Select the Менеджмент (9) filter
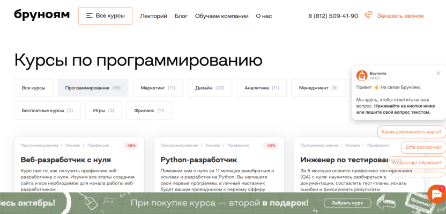Viewport: 446px width, 214px height. tap(318, 88)
